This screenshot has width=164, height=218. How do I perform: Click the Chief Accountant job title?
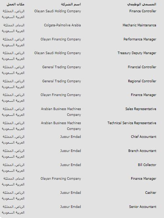point(143,137)
